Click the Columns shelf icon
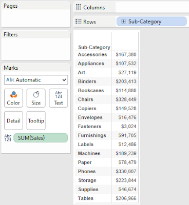The image size is (189, 205). (79, 7)
